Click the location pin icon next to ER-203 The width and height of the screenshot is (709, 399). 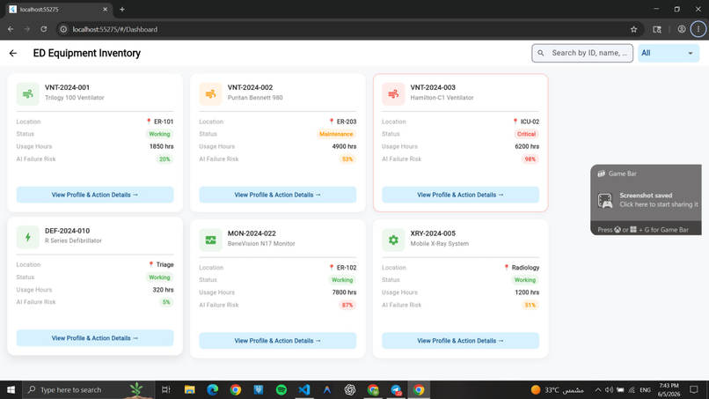[x=332, y=122]
